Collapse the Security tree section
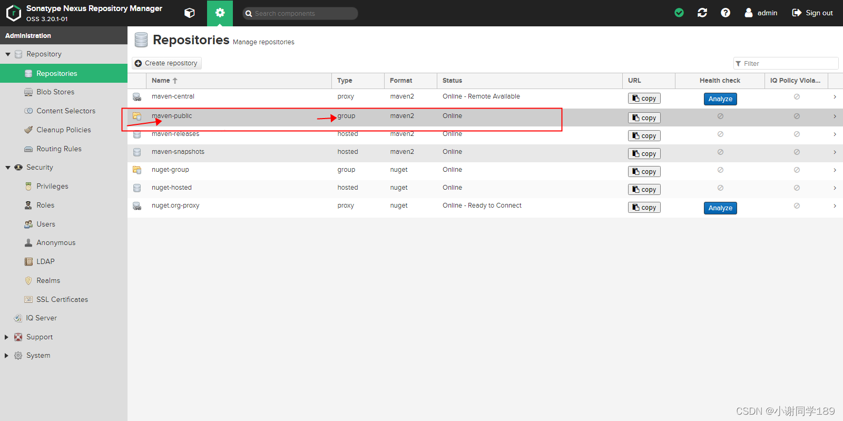The width and height of the screenshot is (843, 421). click(8, 168)
